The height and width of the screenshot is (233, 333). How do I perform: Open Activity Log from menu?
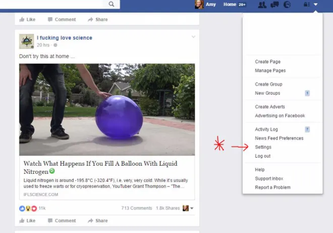pos(266,129)
